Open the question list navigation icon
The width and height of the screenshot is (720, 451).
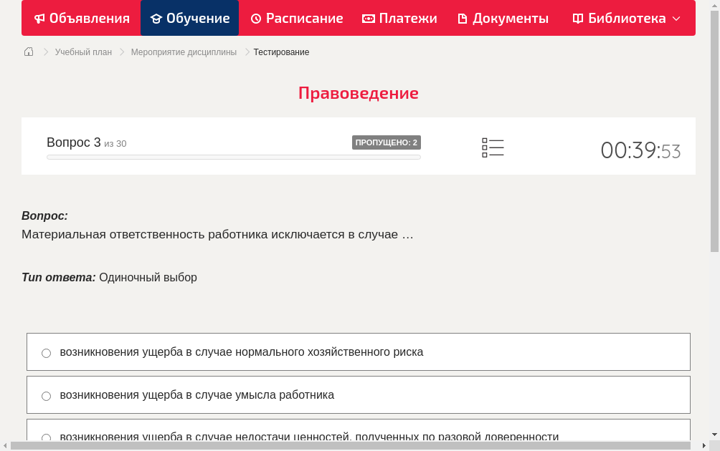point(493,147)
